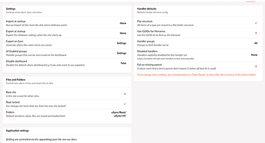This screenshot has width=265, height=143.
Task: Click the 'Root site' label
Action: (x=11, y=92)
